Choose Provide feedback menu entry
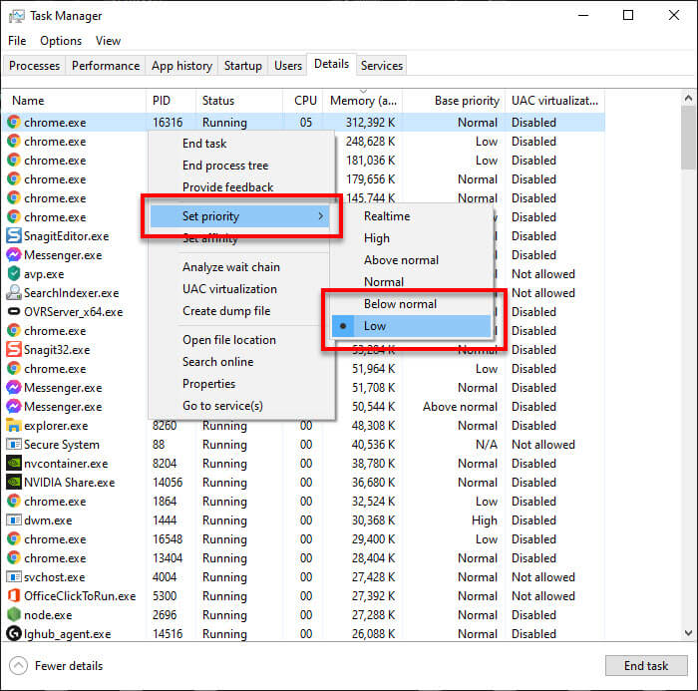This screenshot has height=691, width=698. 241,187
